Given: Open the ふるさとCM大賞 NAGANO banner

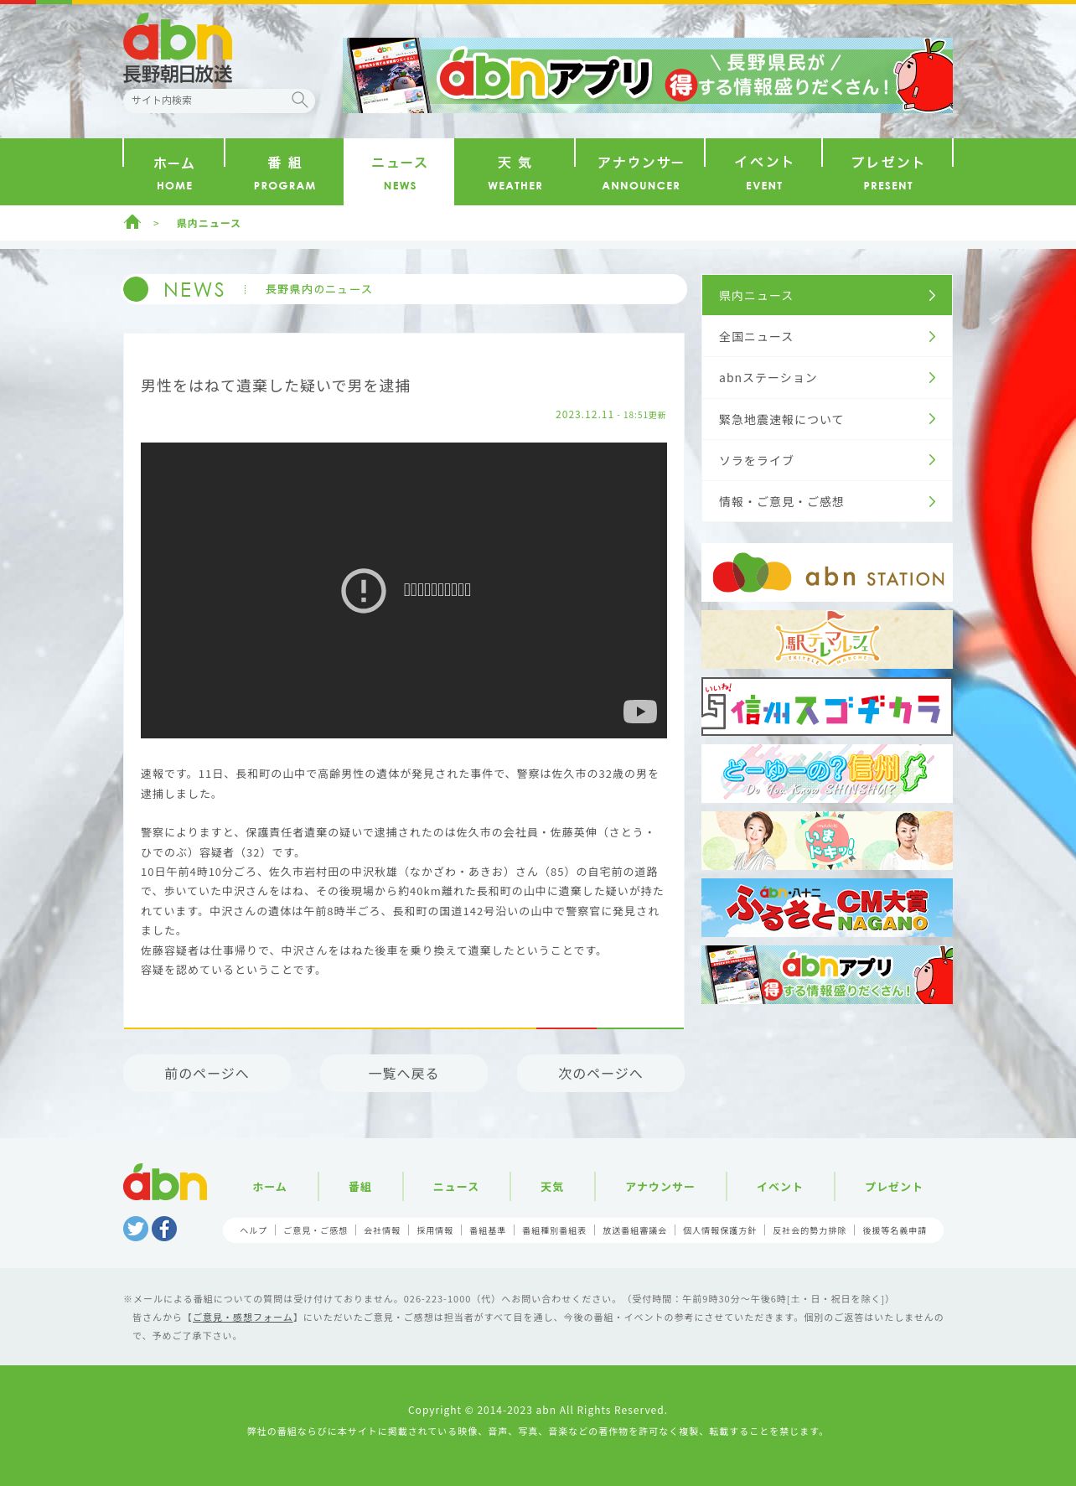Looking at the screenshot, I should [x=827, y=908].
